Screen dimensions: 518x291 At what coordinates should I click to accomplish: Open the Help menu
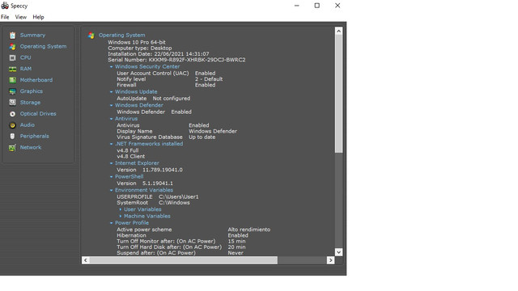(38, 17)
